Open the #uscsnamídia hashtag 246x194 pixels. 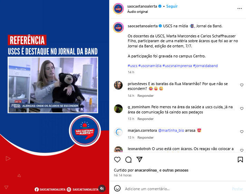pyautogui.click(x=150, y=66)
